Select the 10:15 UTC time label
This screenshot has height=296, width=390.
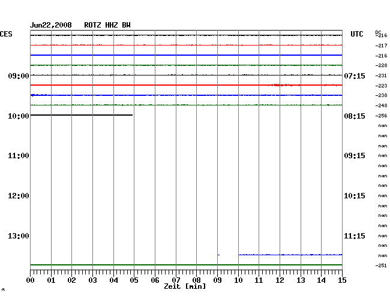tap(355, 196)
